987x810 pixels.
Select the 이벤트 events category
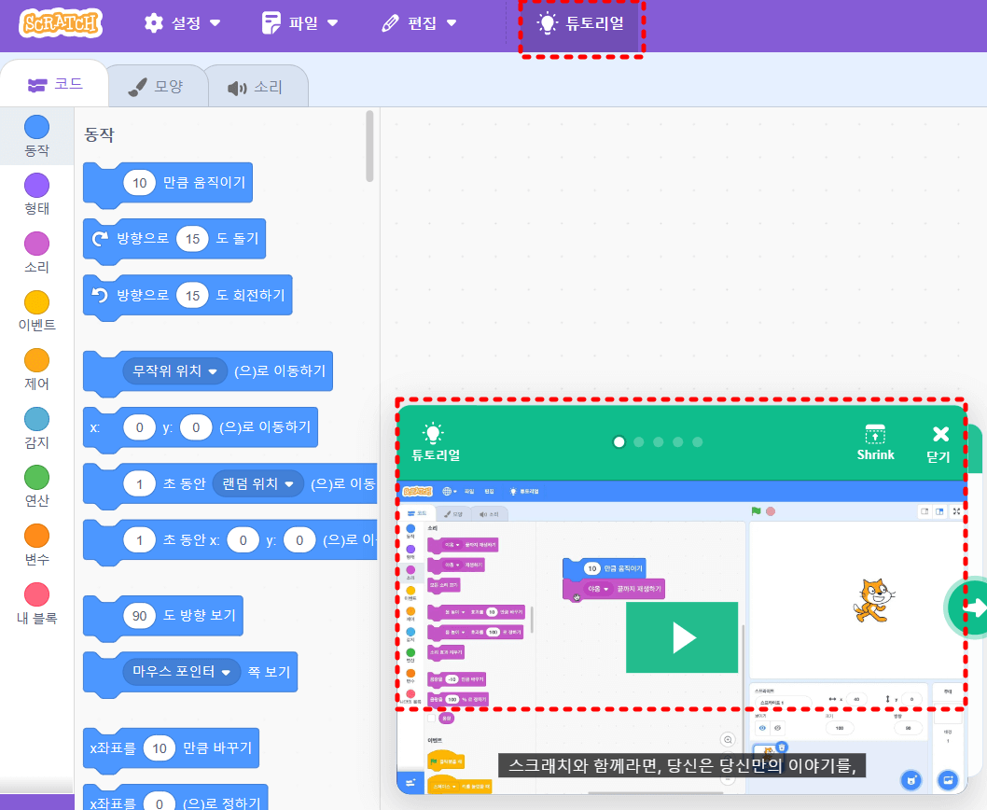click(x=36, y=311)
